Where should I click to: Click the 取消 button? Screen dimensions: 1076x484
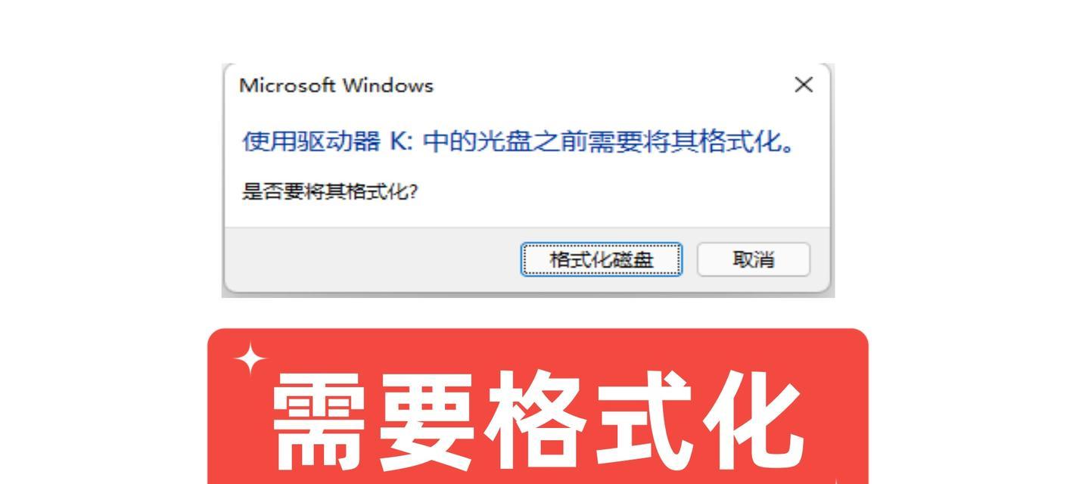(753, 259)
